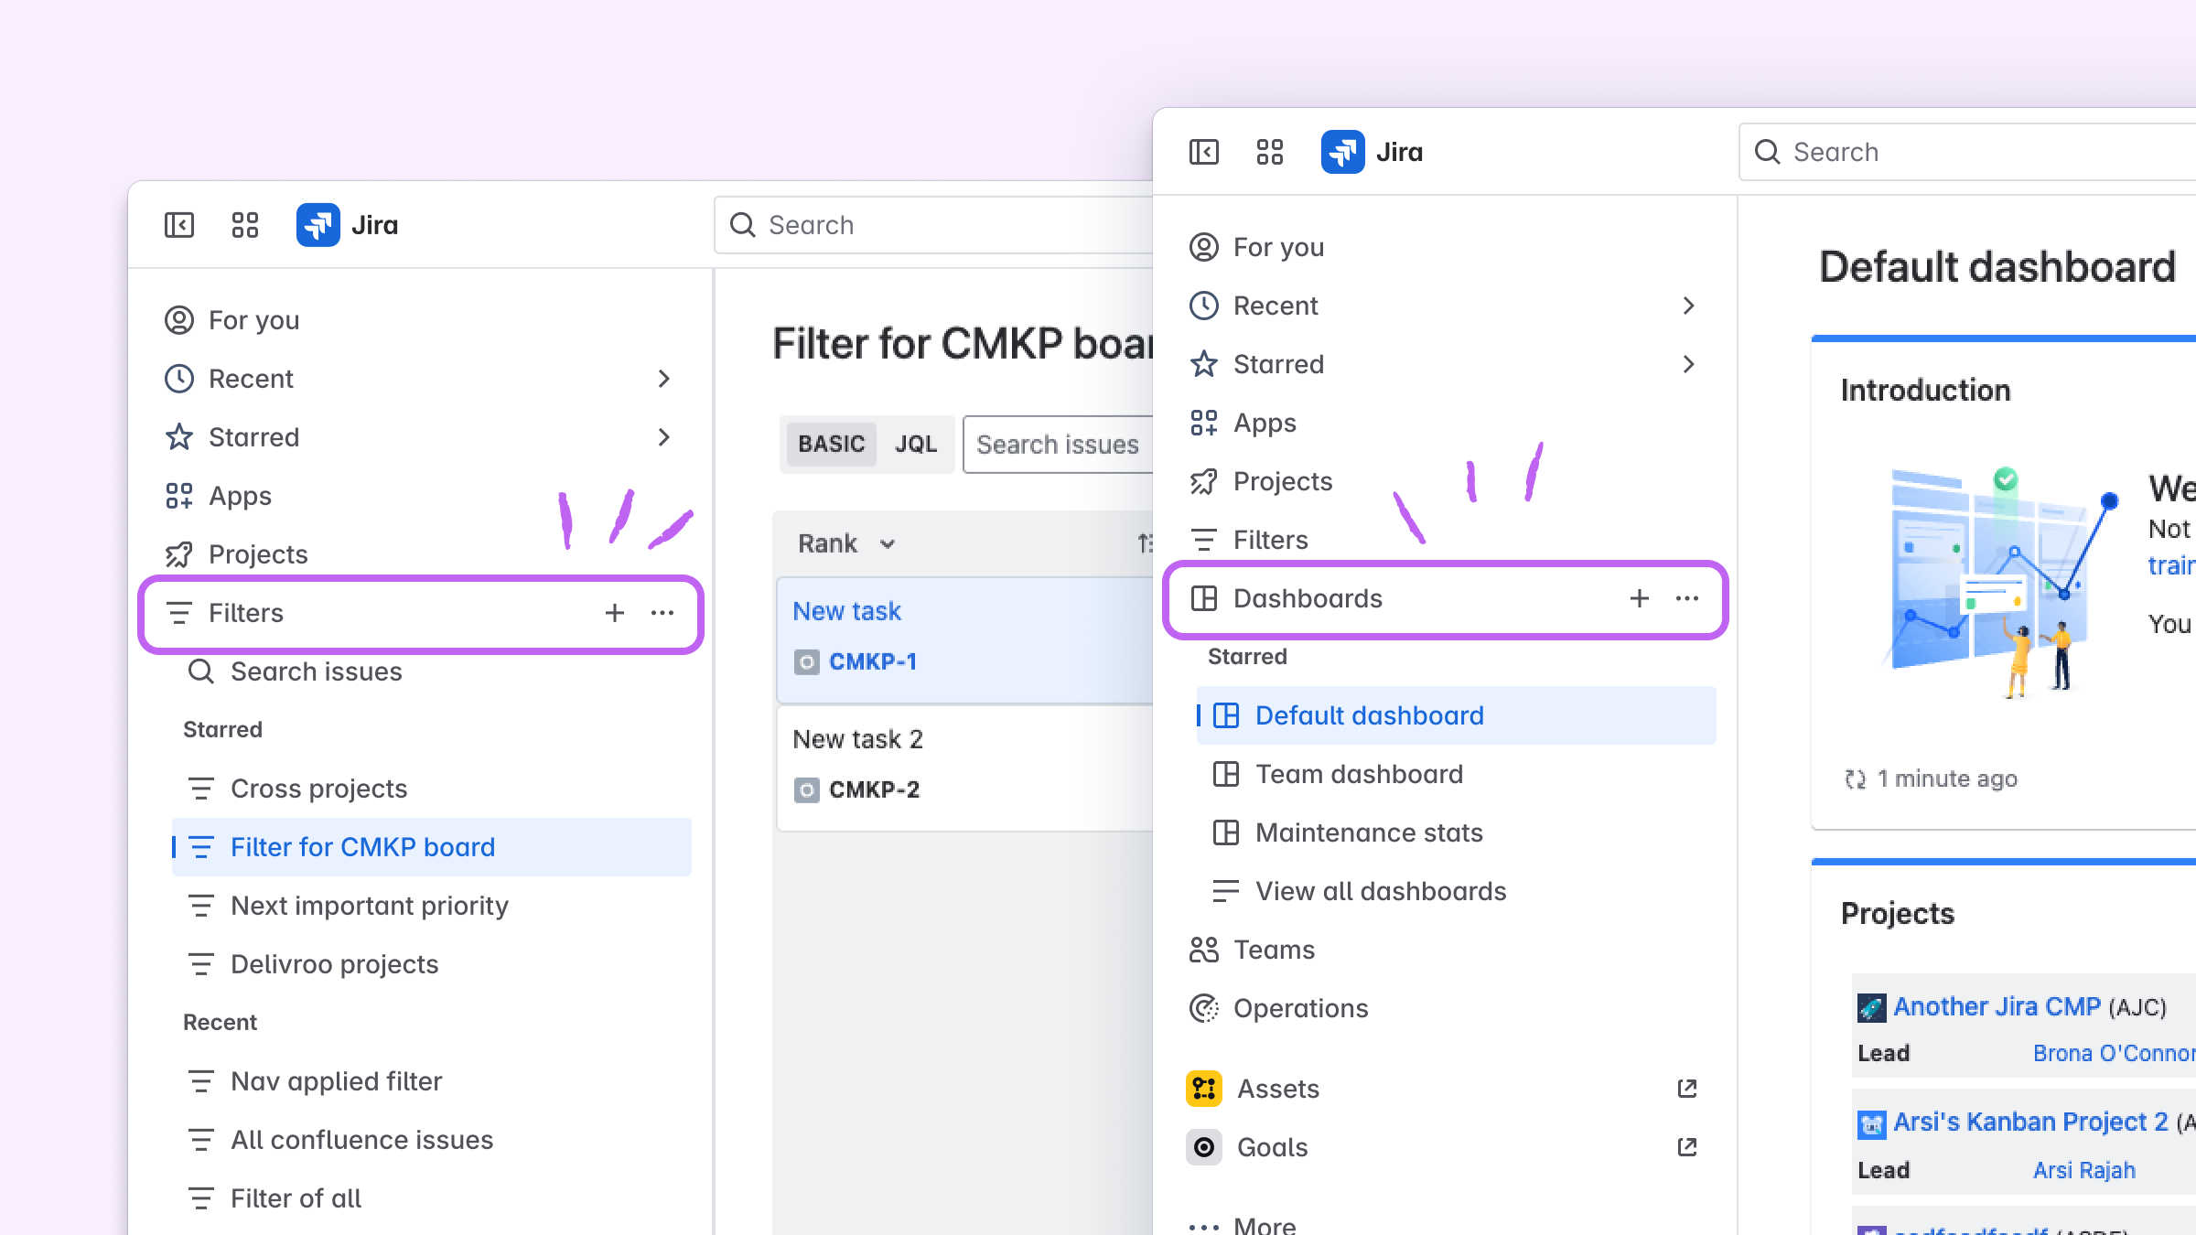Open Arsi Rajah lead profile

click(x=2083, y=1170)
